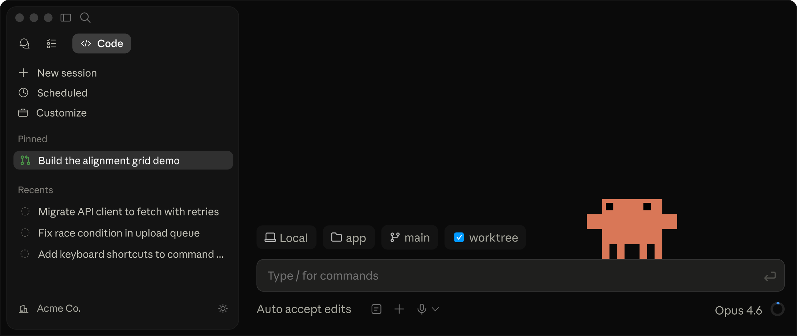Screen dimensions: 797x336
Task: Add context with the plus icon
Action: (x=399, y=309)
